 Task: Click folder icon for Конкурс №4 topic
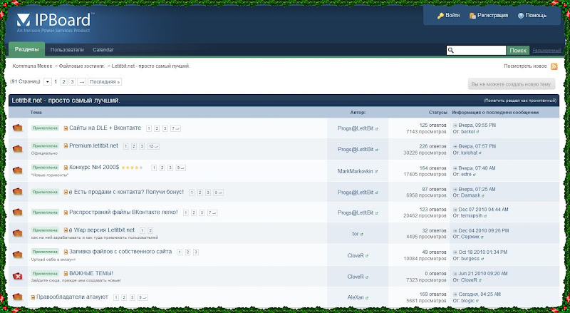[x=17, y=170]
